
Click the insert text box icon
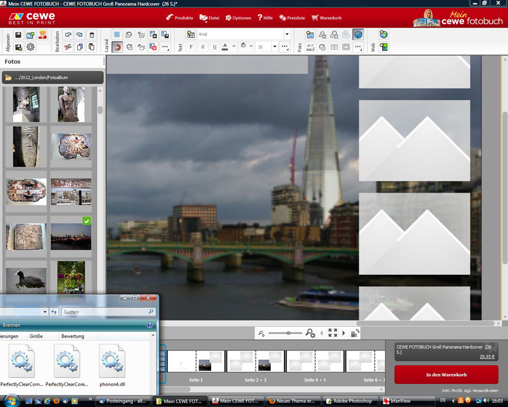click(191, 34)
